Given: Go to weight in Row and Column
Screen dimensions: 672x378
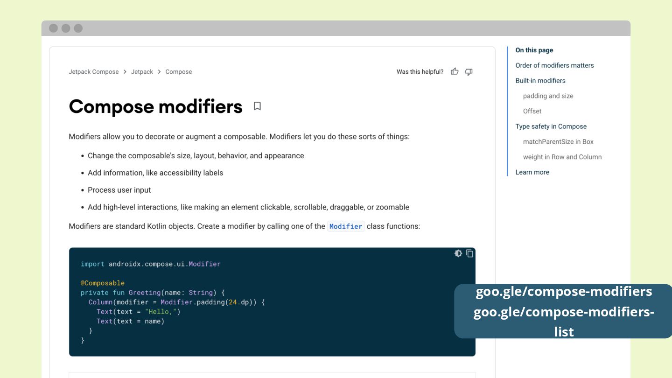Looking at the screenshot, I should pyautogui.click(x=562, y=157).
